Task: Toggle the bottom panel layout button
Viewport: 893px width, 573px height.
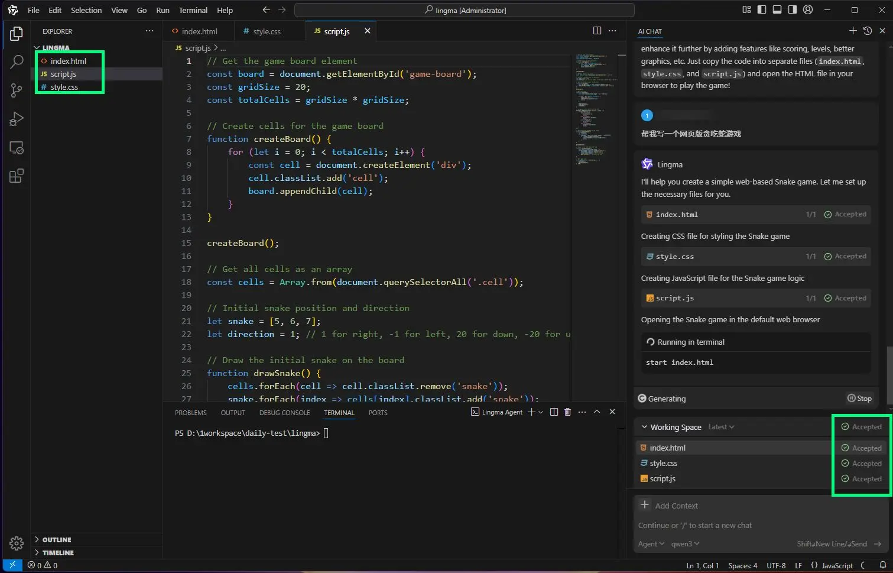Action: pyautogui.click(x=777, y=10)
